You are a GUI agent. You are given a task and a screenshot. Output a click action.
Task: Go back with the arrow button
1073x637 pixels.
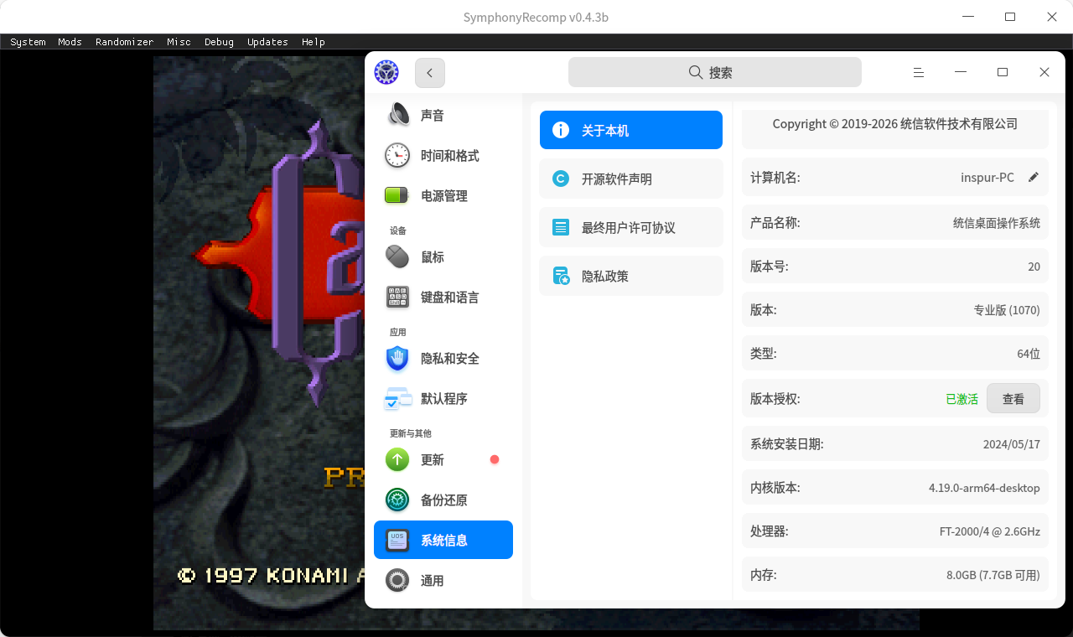(x=430, y=73)
